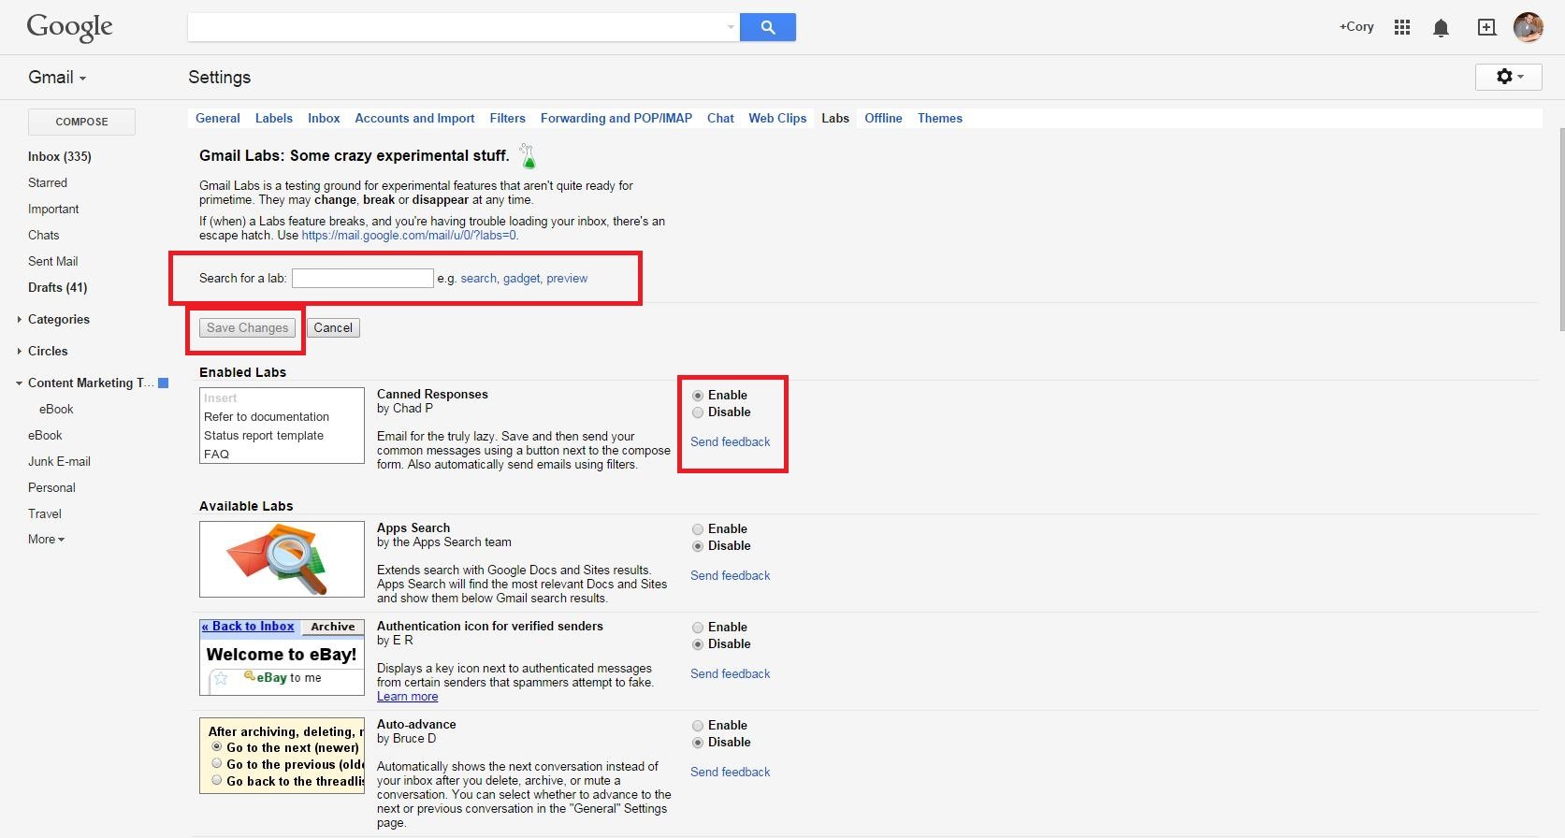Click the Search for a lab field
The width and height of the screenshot is (1565, 838).
362,279
